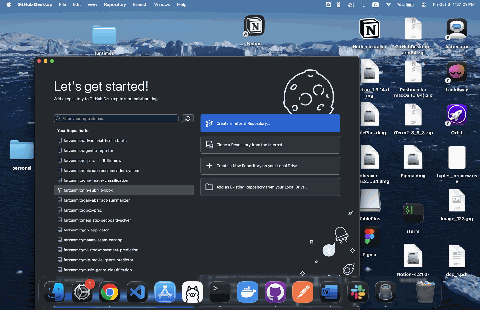
Task: Click the refresh repositories list icon
Action: click(x=188, y=119)
